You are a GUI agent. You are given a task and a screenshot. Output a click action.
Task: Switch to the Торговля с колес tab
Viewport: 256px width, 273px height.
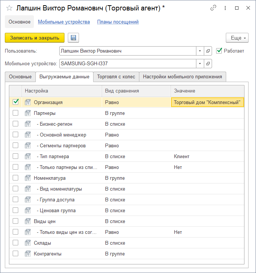[x=116, y=77]
